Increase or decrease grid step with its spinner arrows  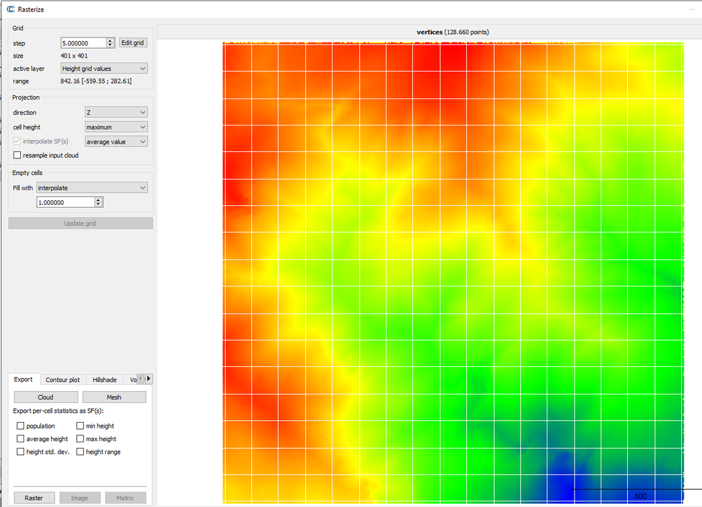pos(111,43)
